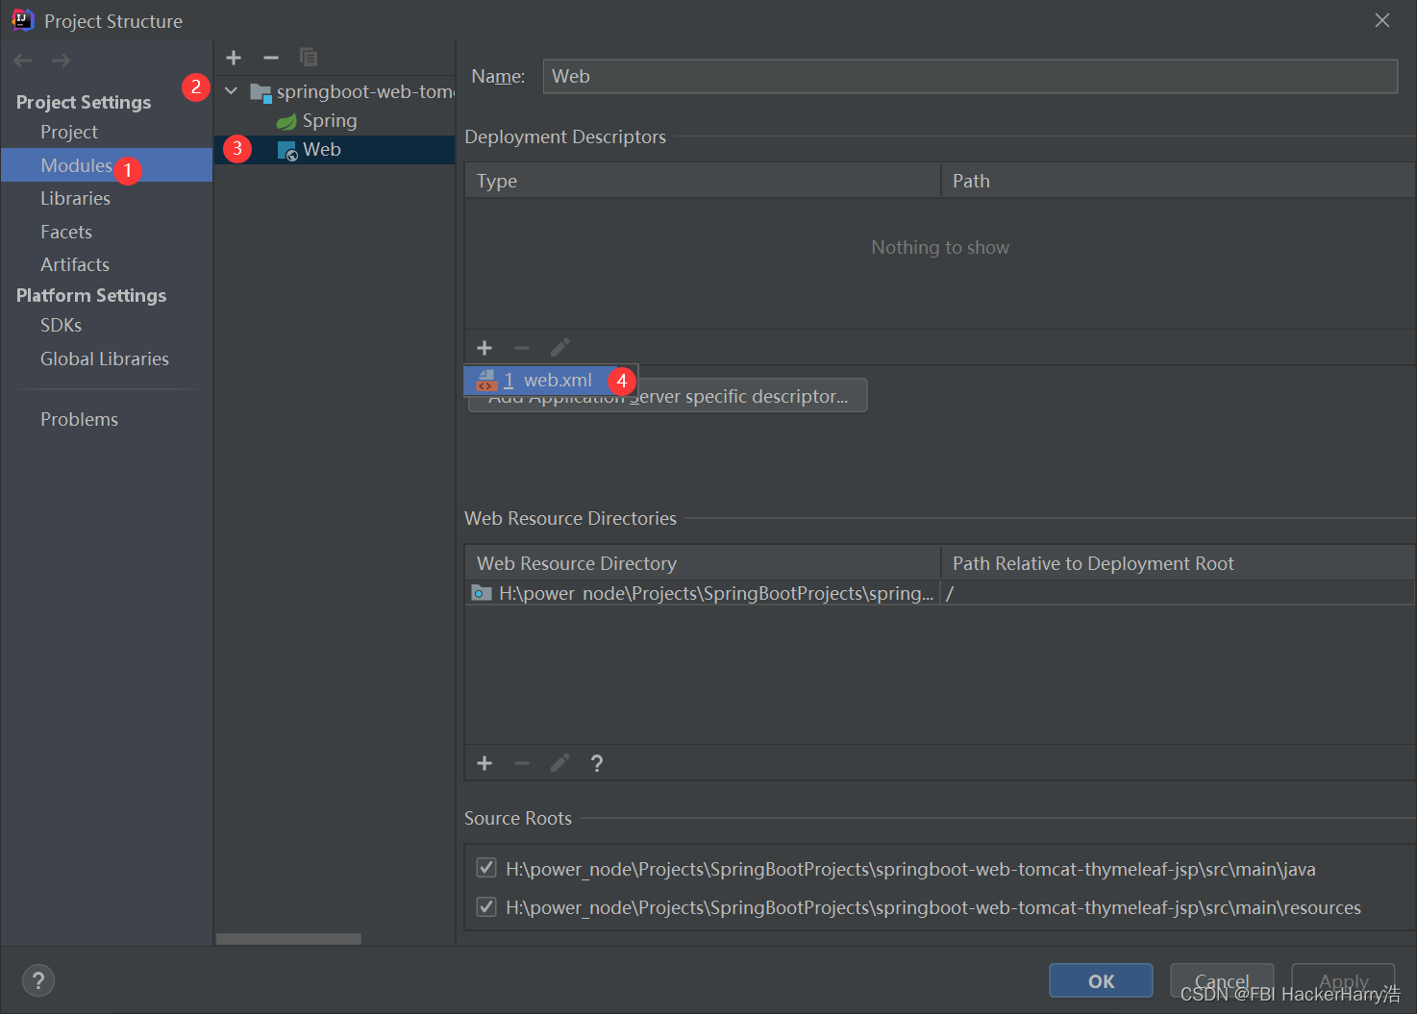Click the src\main\resources source root path text

click(x=933, y=907)
